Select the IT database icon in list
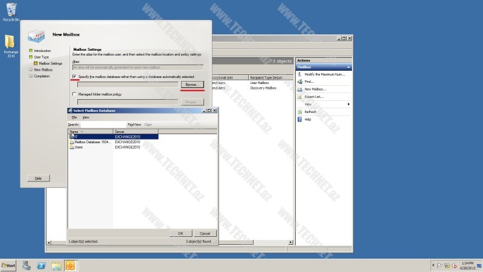Image resolution: width=483 pixels, height=272 pixels. pos(72,137)
